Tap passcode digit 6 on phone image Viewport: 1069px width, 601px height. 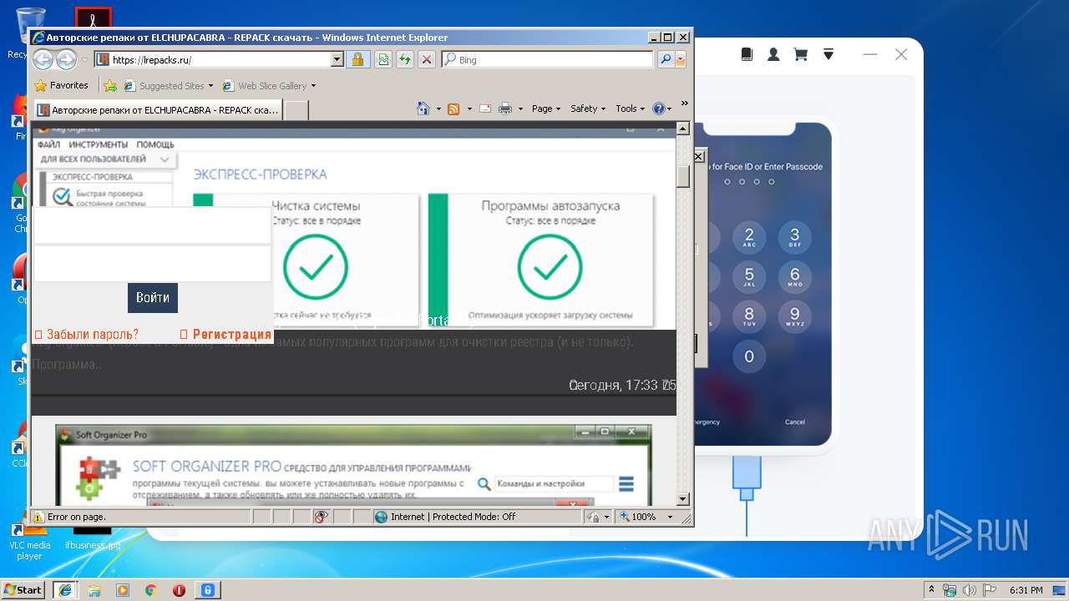click(x=794, y=277)
